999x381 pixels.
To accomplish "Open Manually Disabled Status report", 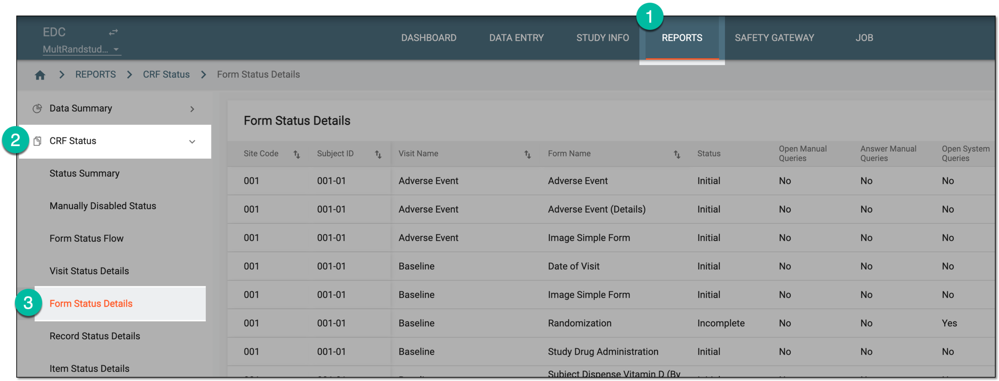I will click(x=103, y=206).
